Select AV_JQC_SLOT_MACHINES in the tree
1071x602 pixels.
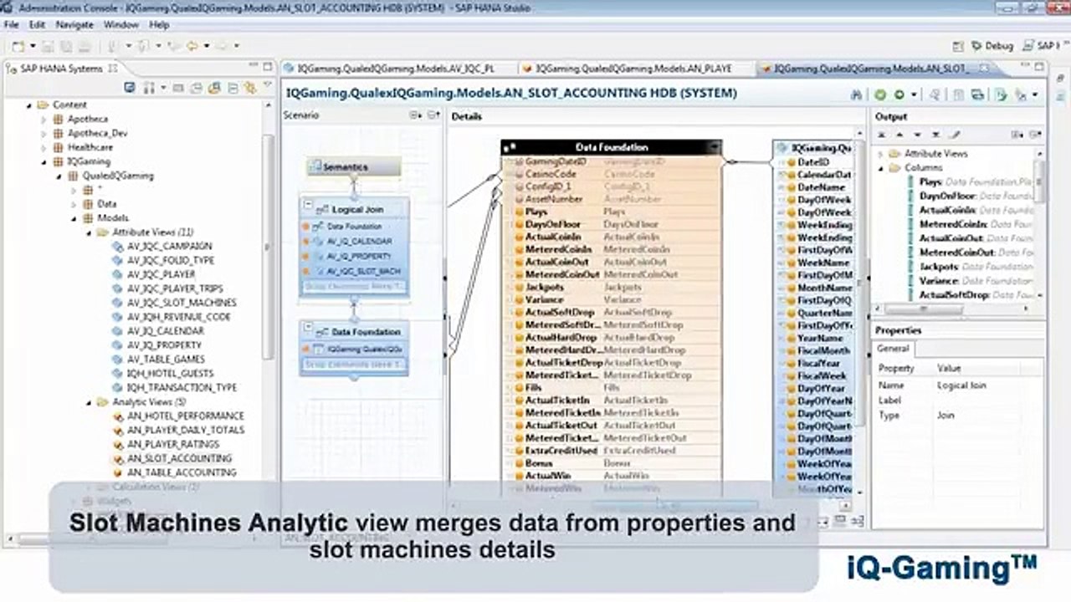click(182, 303)
